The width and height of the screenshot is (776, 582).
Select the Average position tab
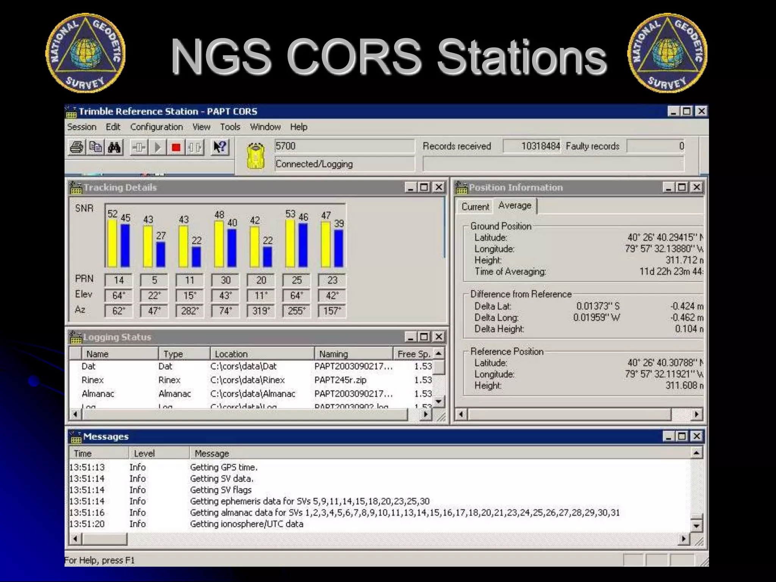click(515, 206)
